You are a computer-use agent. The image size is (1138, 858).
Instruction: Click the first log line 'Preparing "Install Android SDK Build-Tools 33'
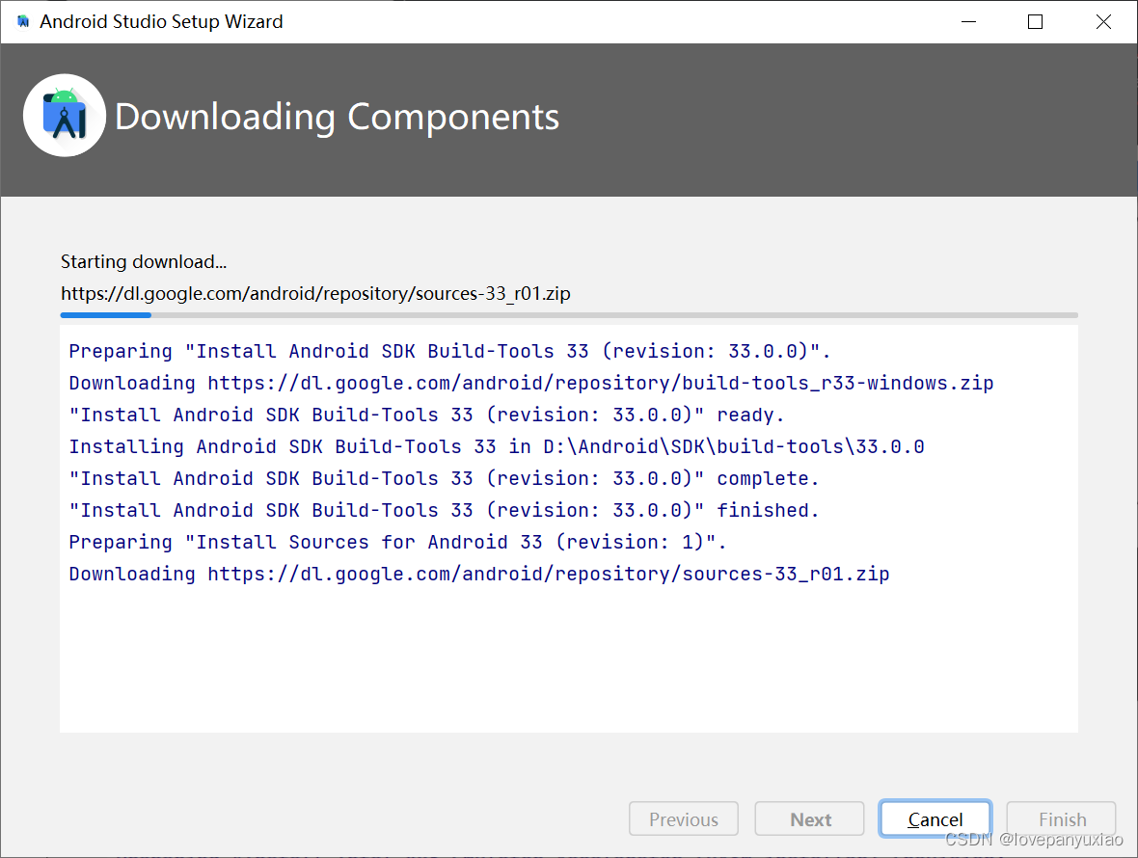click(449, 351)
